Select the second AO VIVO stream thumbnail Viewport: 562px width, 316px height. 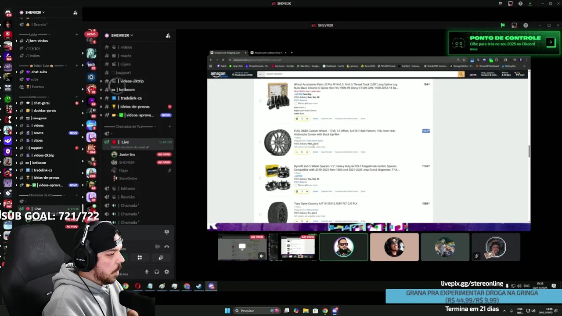[292, 247]
